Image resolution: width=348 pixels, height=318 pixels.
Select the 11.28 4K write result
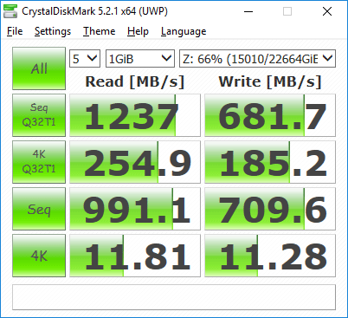click(270, 256)
